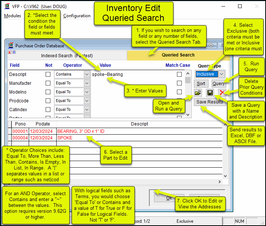Open the Equal To dropdown for Catindex
This screenshot has width=266, height=226.
[87, 109]
